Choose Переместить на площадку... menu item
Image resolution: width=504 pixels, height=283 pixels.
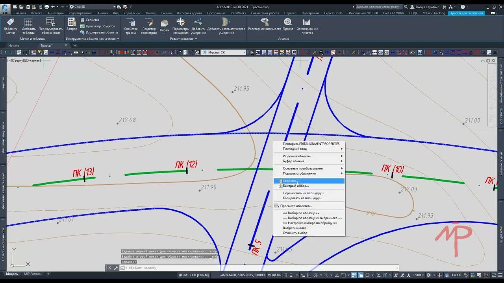pyautogui.click(x=309, y=193)
